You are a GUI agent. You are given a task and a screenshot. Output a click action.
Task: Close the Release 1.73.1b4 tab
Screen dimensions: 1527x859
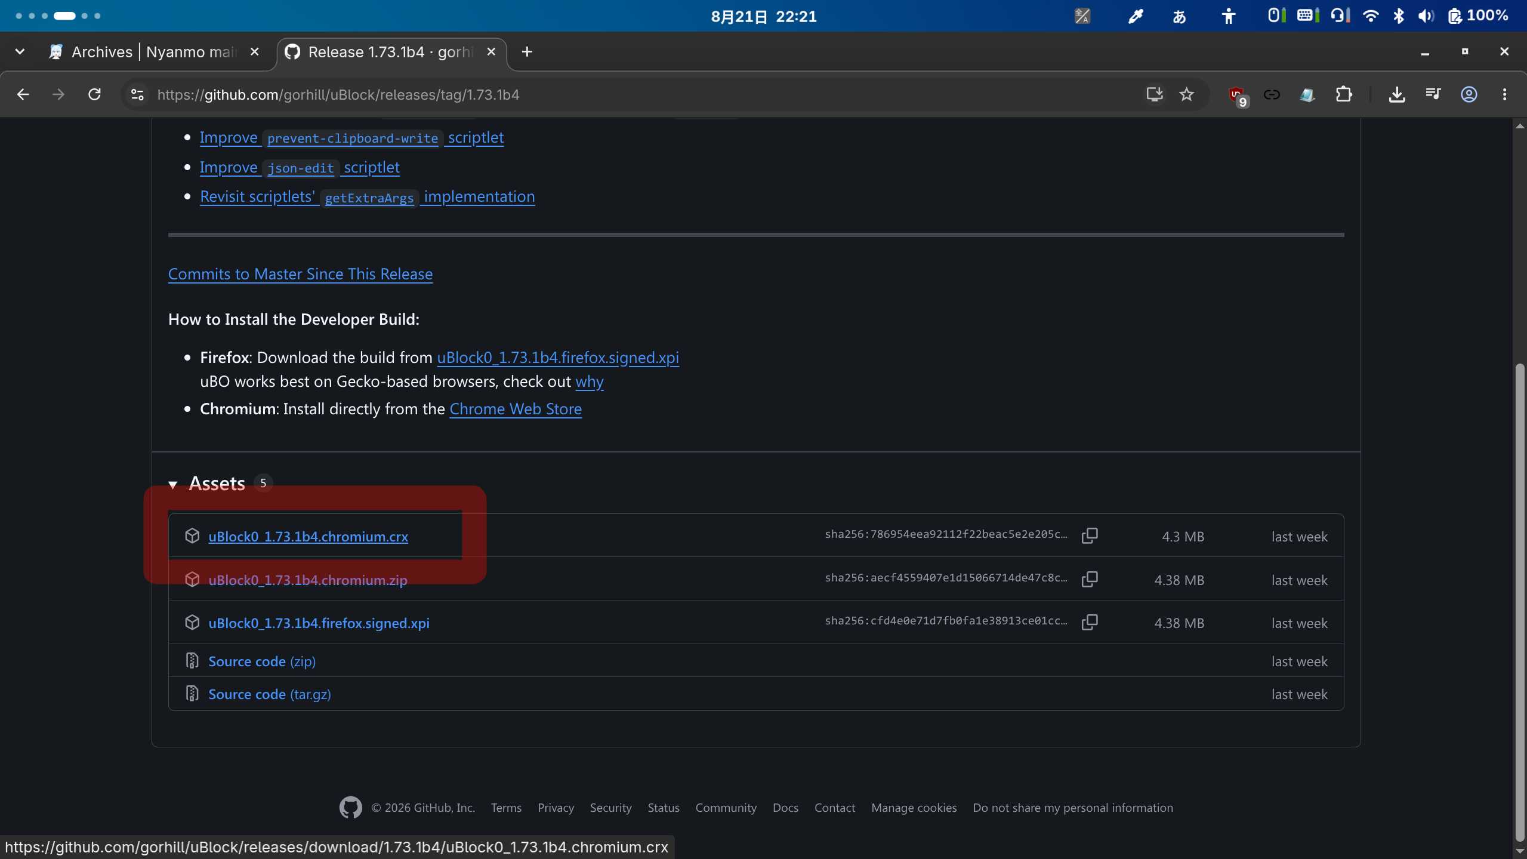coord(491,52)
